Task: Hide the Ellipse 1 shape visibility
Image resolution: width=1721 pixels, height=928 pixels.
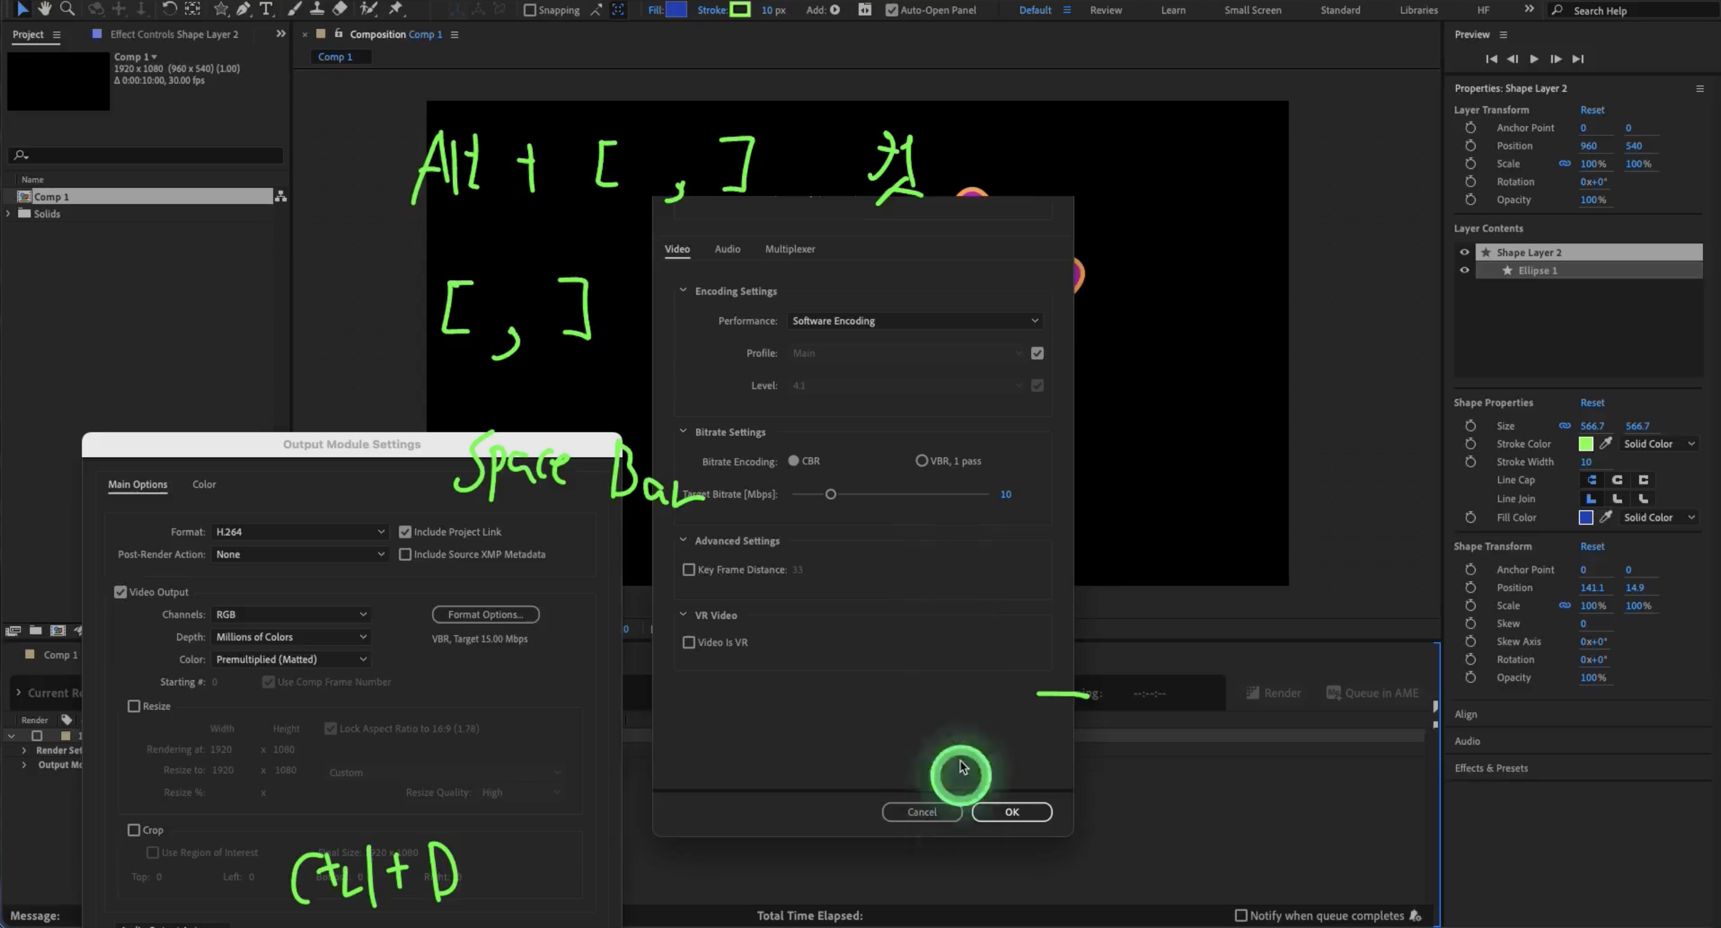Action: [1464, 271]
